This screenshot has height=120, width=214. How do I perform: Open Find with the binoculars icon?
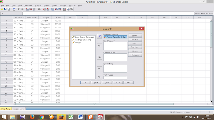point(39,9)
